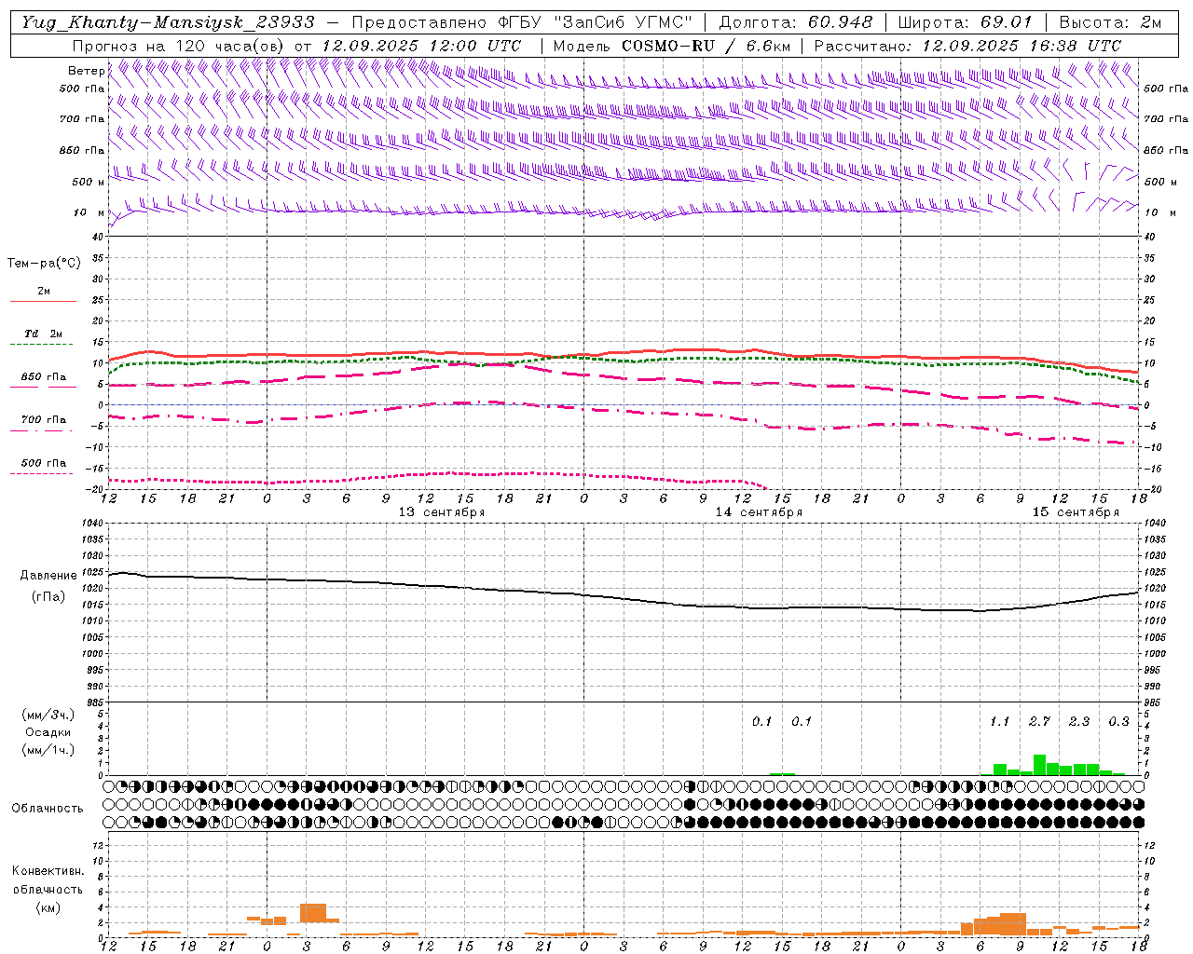
Task: Click the 850 гПа temperature legend dashed line
Action: 43,387
